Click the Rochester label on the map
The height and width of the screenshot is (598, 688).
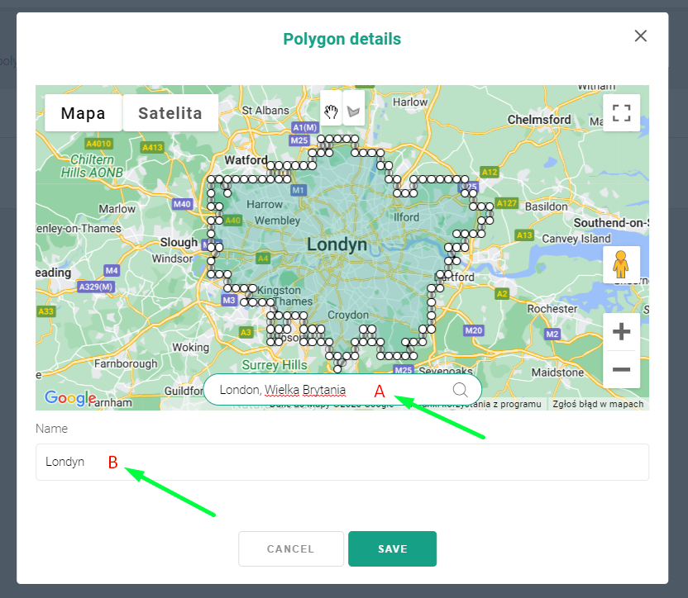click(x=552, y=309)
